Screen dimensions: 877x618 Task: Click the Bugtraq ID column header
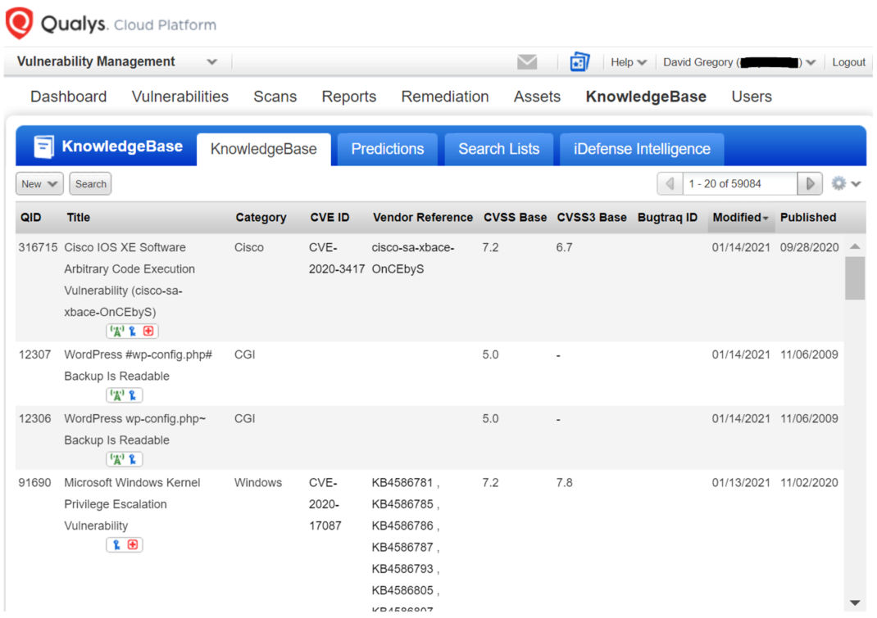coord(667,218)
